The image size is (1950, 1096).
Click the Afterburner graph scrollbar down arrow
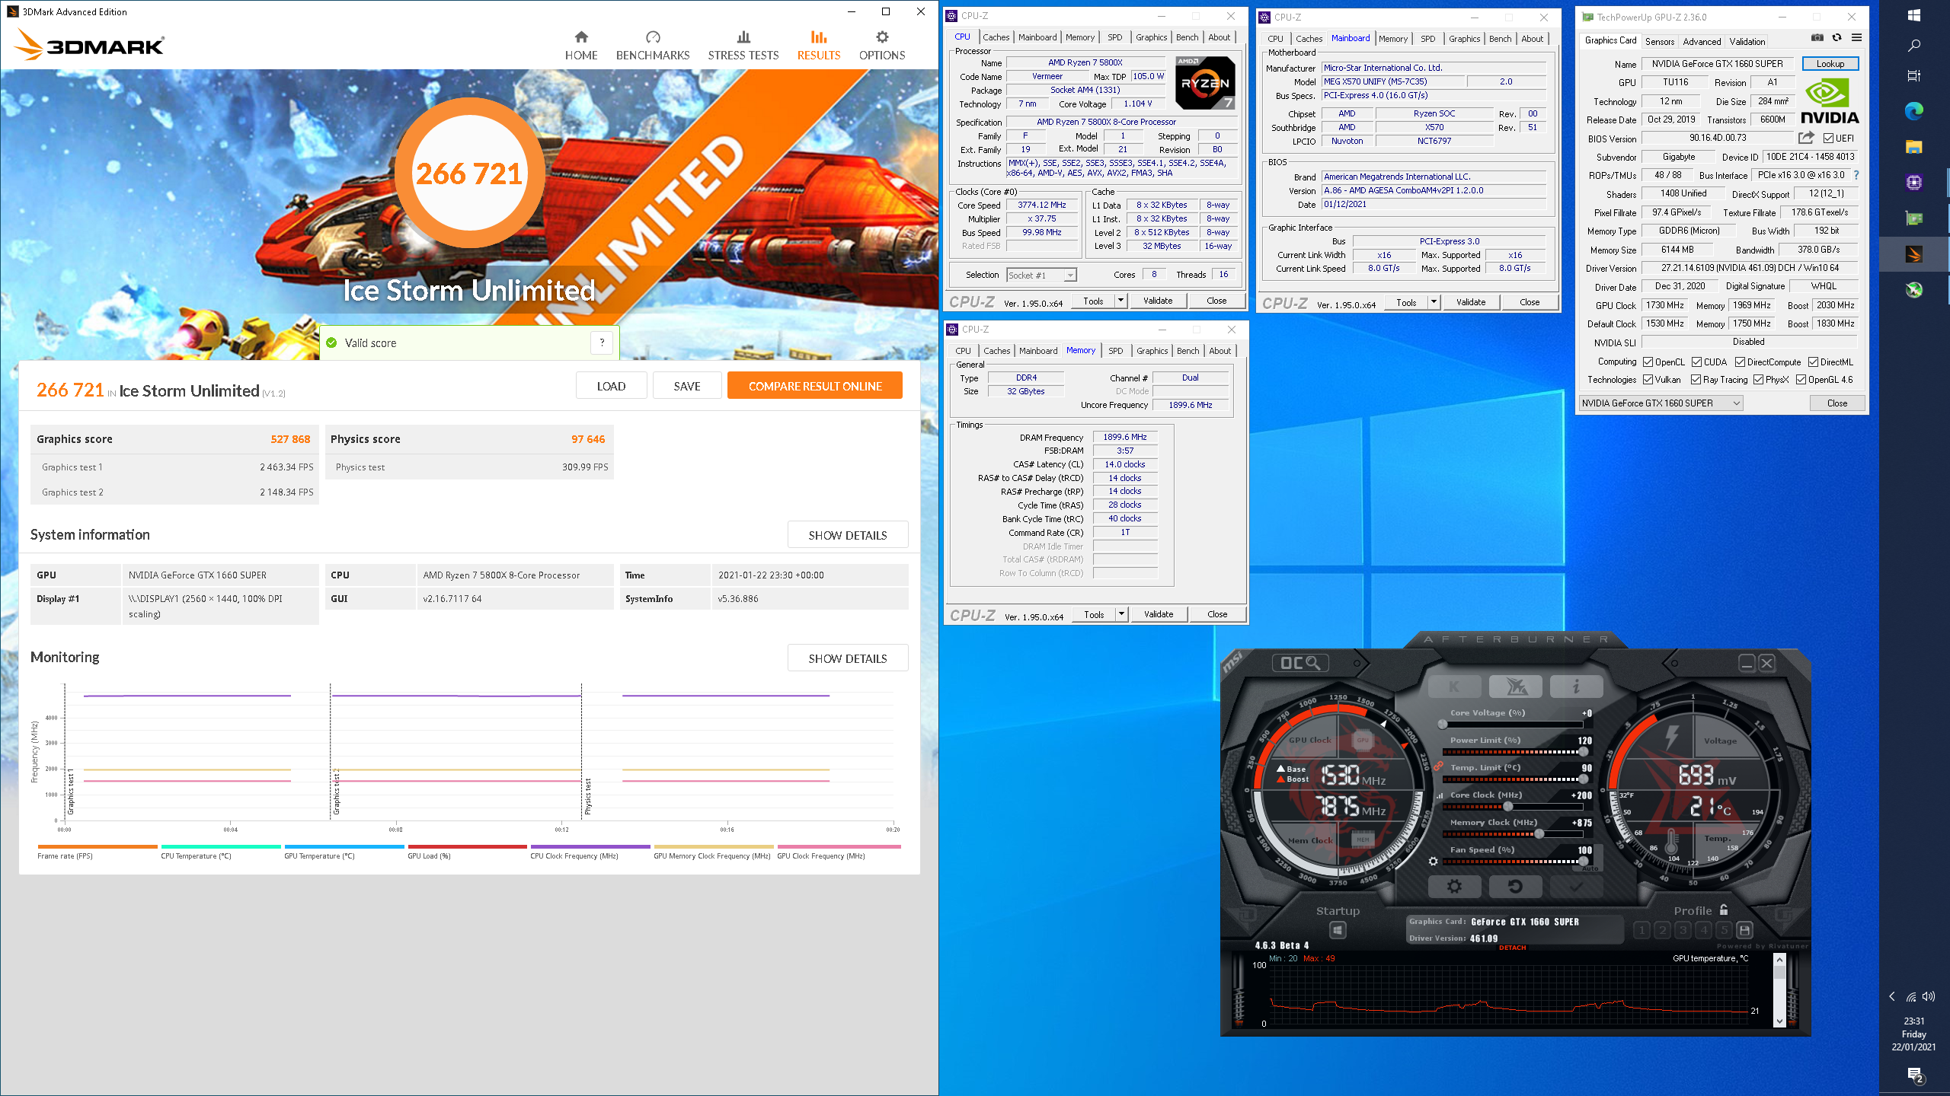(1779, 1021)
